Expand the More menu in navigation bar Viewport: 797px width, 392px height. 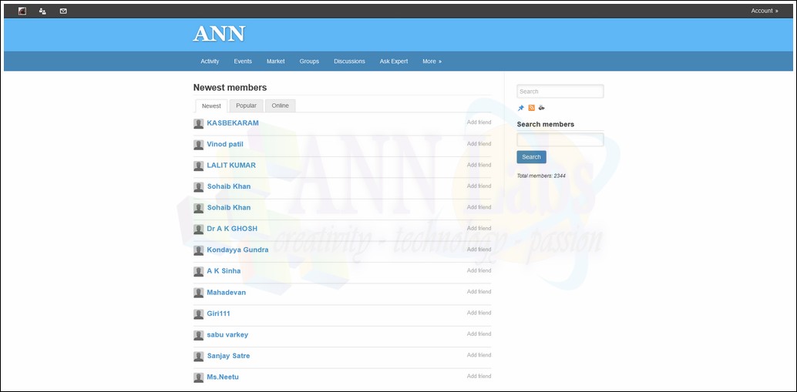[432, 62]
